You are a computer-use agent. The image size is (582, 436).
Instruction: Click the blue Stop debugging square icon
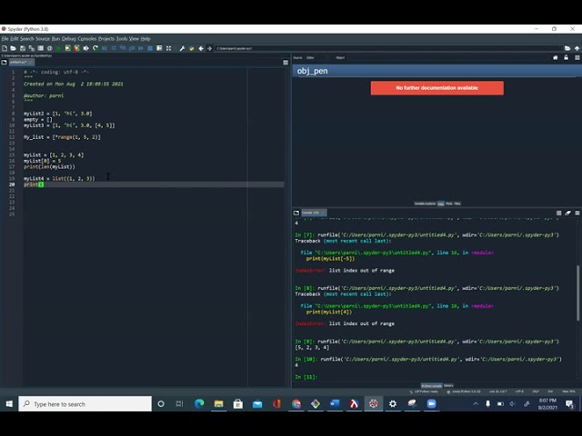click(x=150, y=48)
